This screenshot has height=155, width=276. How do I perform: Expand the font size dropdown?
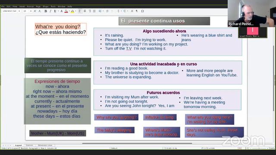[x=31, y=11]
